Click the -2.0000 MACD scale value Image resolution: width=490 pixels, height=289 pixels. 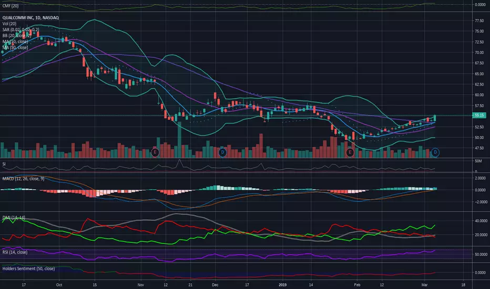point(480,202)
